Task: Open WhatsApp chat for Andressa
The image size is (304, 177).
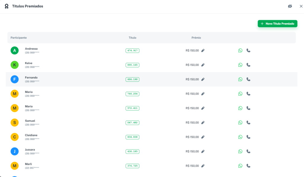Action: tap(240, 50)
